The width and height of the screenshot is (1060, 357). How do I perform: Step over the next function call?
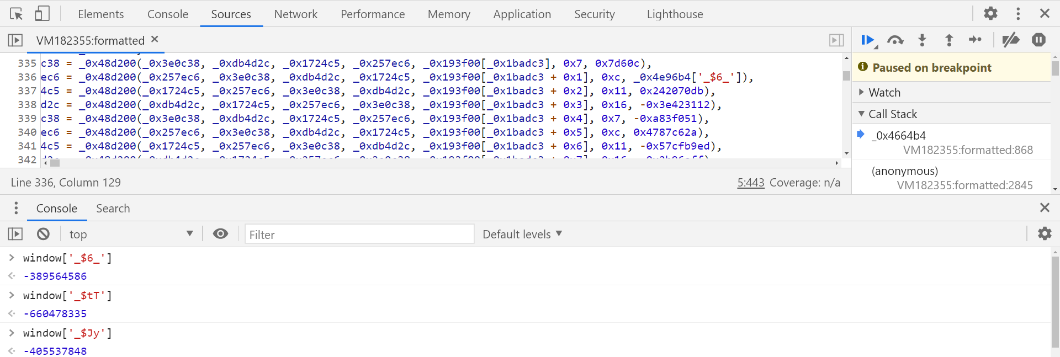895,40
